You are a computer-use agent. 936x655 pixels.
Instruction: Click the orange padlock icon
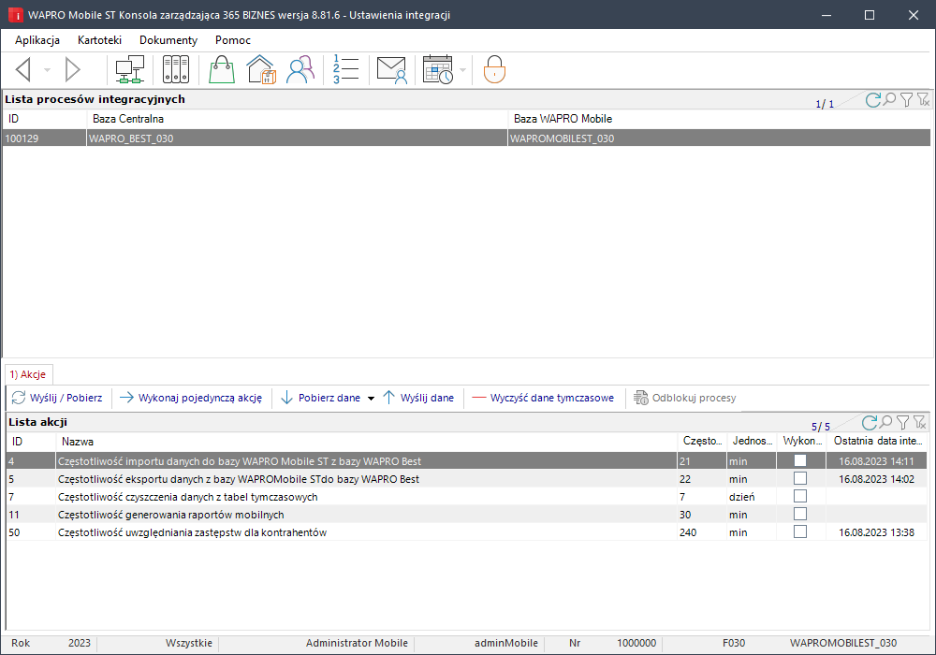point(494,70)
